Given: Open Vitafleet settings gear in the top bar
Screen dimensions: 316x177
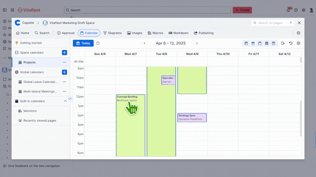Looking at the screenshot, I should [303, 10].
